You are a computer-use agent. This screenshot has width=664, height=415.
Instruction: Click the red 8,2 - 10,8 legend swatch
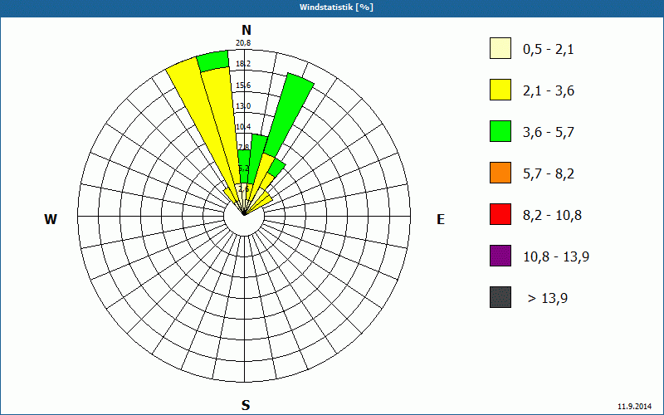(500, 214)
